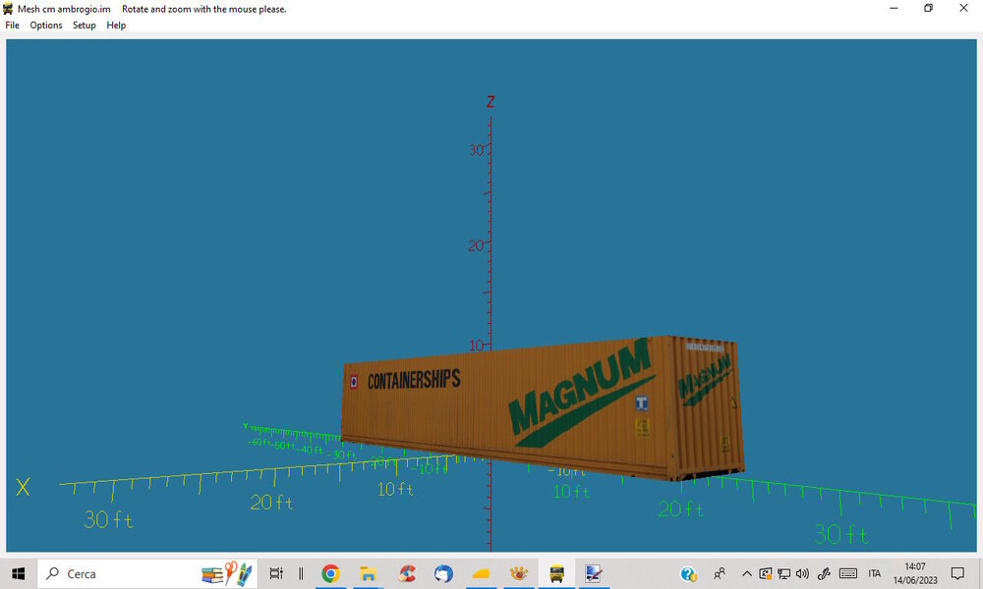
Task: Open the touch keyboard icon
Action: 848,573
